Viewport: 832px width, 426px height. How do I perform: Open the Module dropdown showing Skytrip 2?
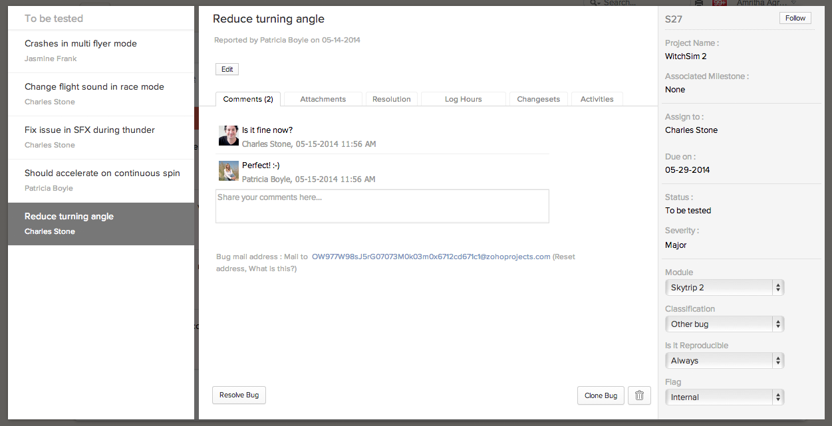click(x=724, y=287)
